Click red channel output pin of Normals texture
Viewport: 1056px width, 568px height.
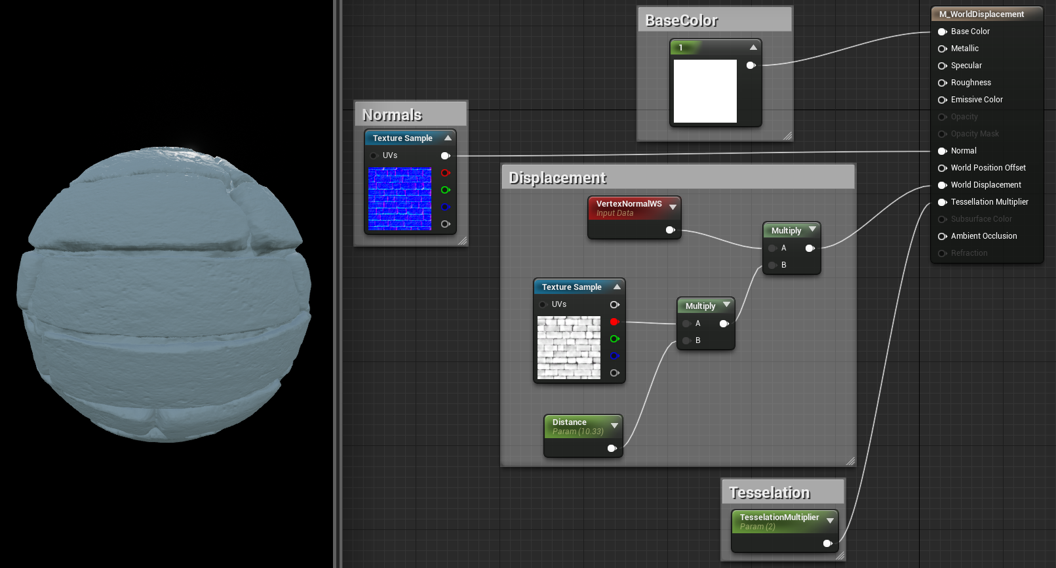point(445,173)
